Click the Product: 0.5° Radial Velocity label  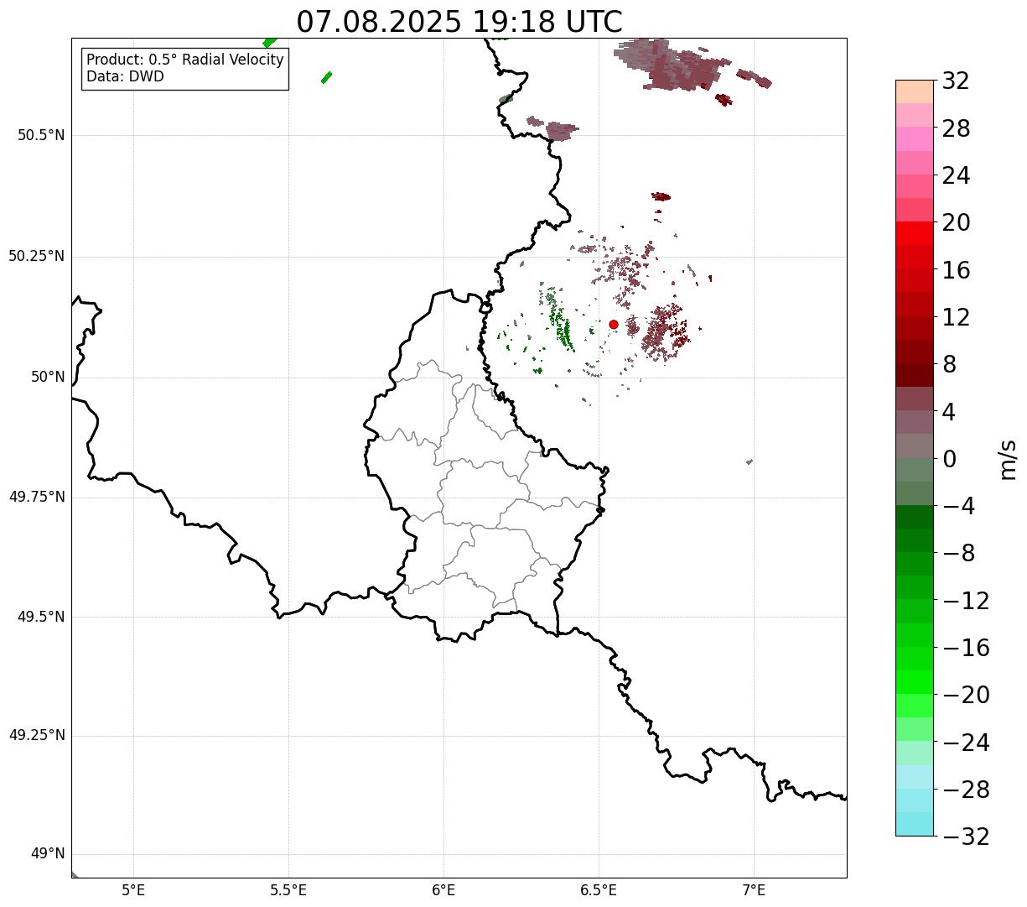point(185,60)
